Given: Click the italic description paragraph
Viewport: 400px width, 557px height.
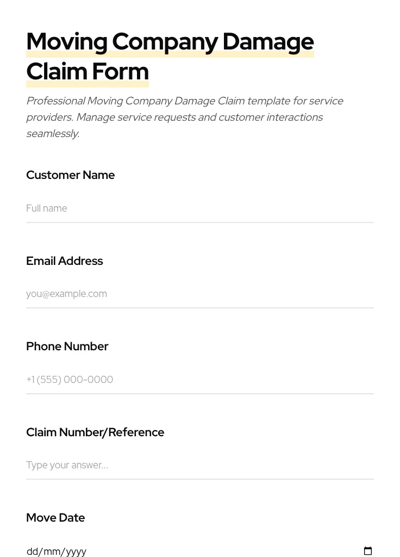Looking at the screenshot, I should (x=185, y=117).
